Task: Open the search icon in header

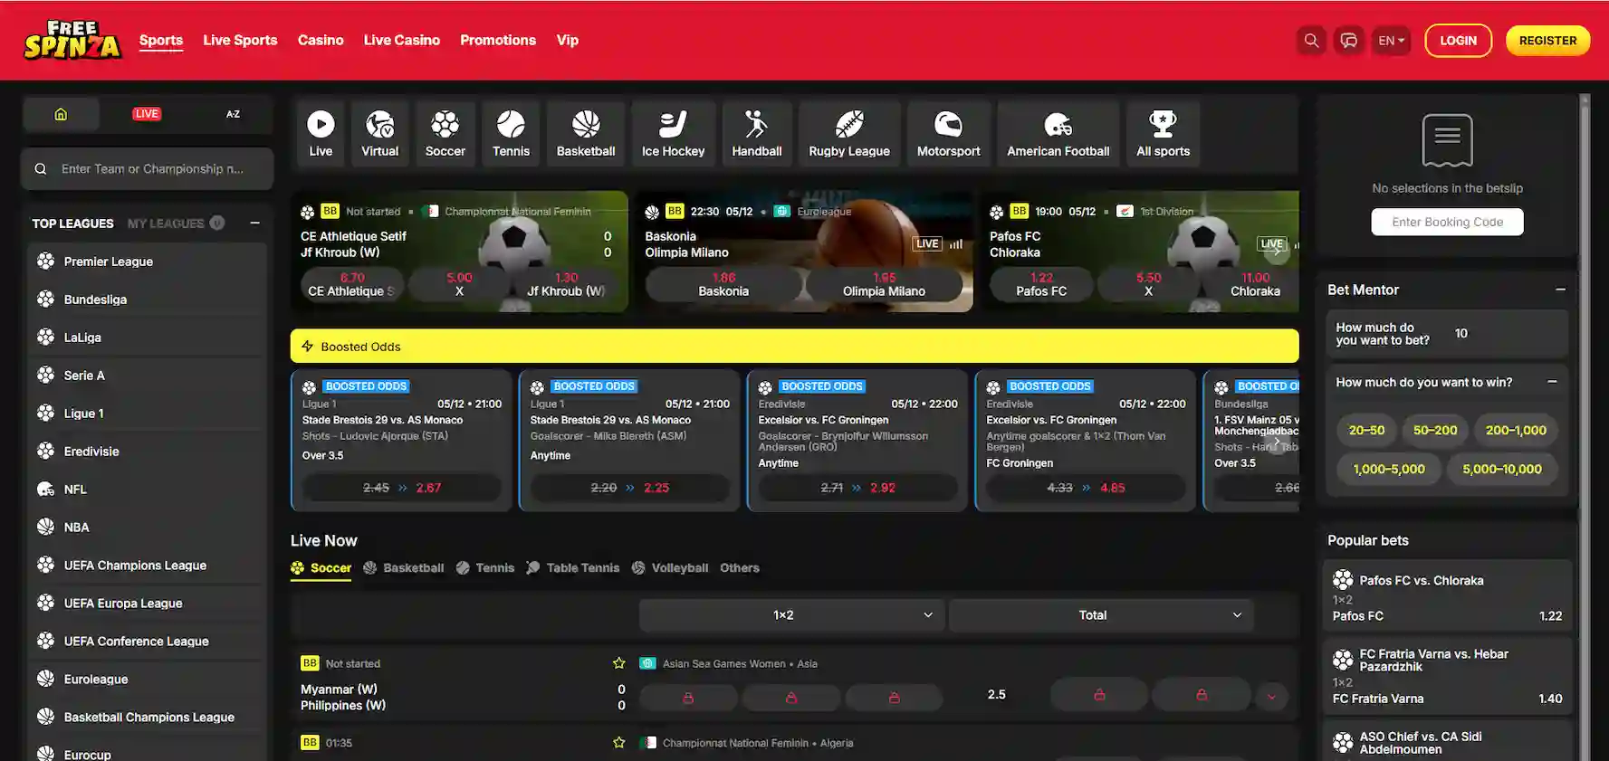Action: tap(1310, 41)
